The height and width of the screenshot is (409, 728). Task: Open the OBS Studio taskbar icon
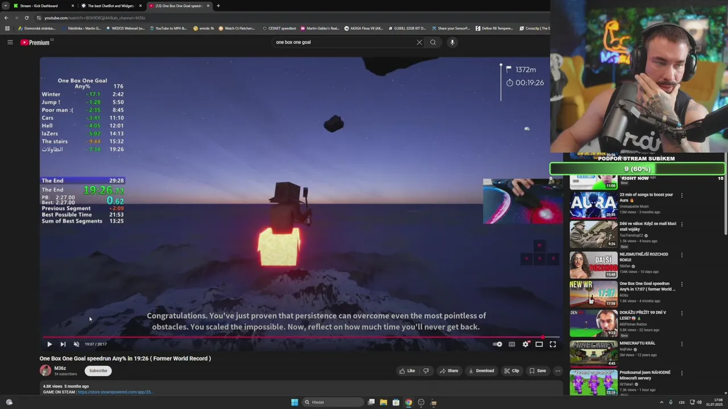click(x=421, y=402)
